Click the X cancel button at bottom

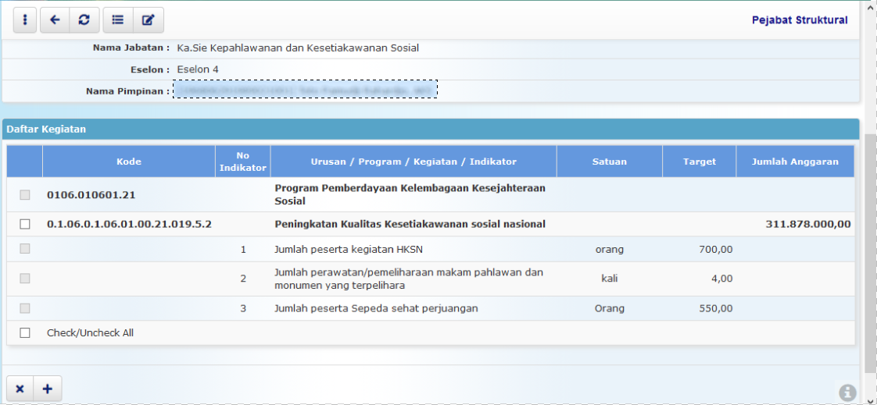click(20, 389)
